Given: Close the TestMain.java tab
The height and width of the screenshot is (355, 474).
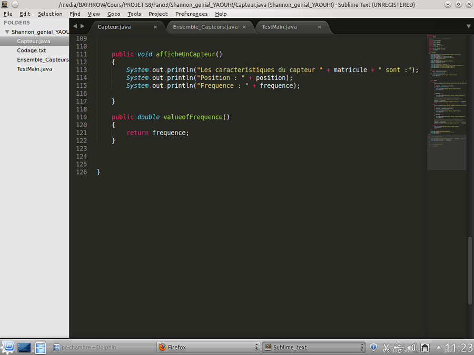Looking at the screenshot, I should pos(316,27).
